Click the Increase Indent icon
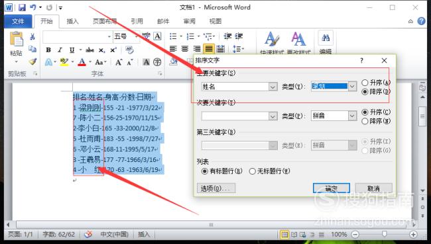431x244 pixels. (x=239, y=36)
